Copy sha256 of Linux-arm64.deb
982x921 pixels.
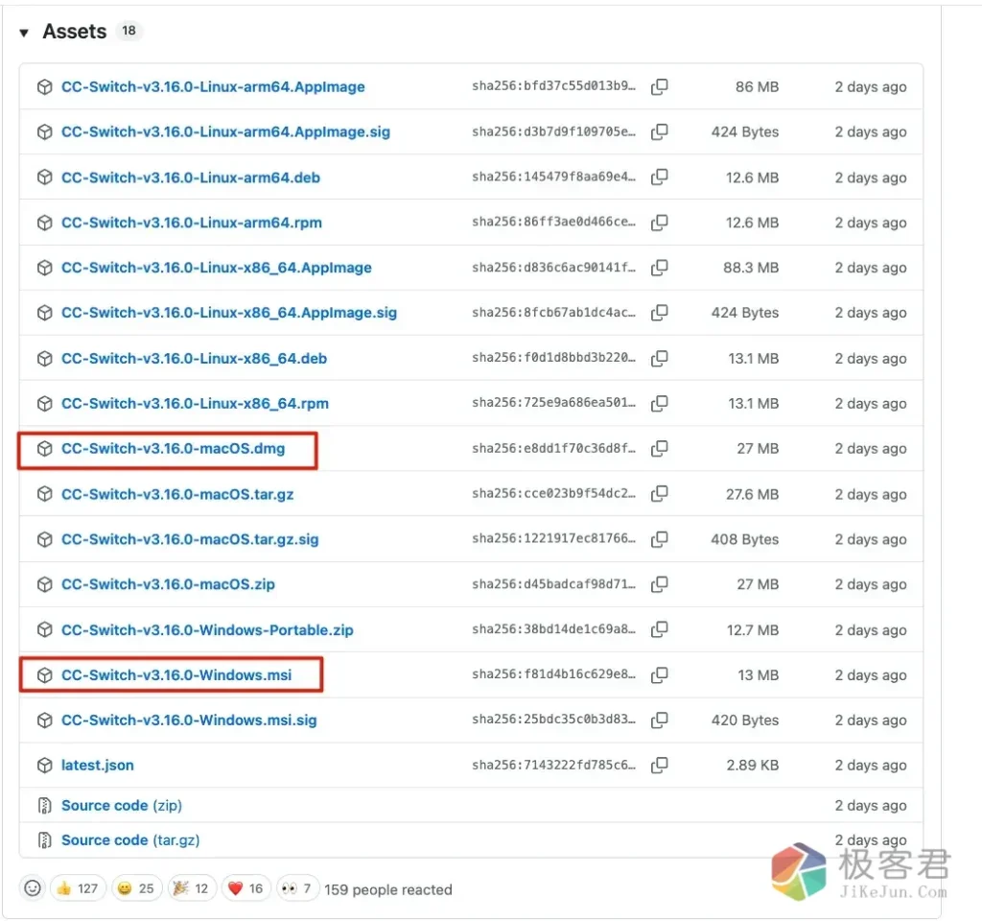(660, 177)
